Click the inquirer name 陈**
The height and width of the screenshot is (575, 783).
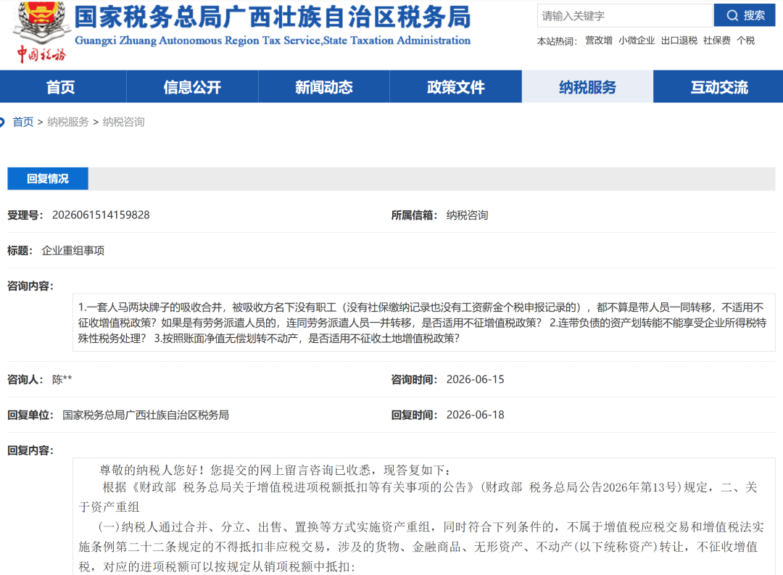tap(62, 379)
